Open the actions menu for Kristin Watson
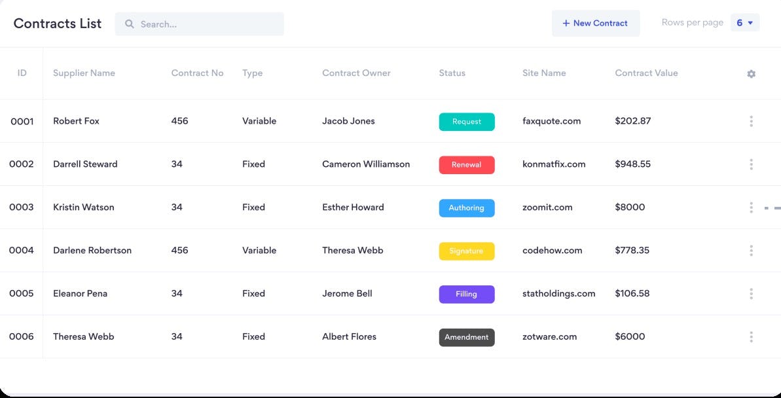Viewport: 781px width, 398px height. 751,207
